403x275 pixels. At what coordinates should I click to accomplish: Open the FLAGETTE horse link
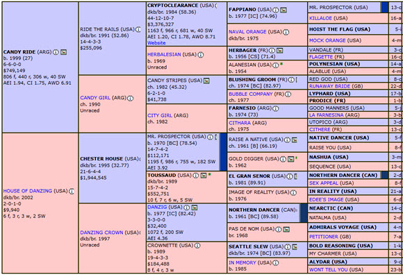(321, 57)
